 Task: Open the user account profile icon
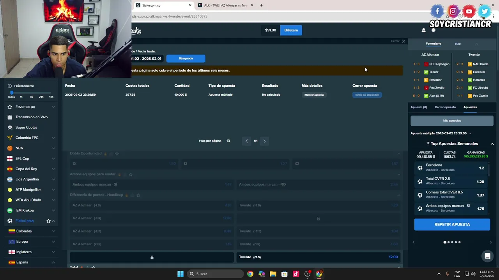click(x=424, y=30)
